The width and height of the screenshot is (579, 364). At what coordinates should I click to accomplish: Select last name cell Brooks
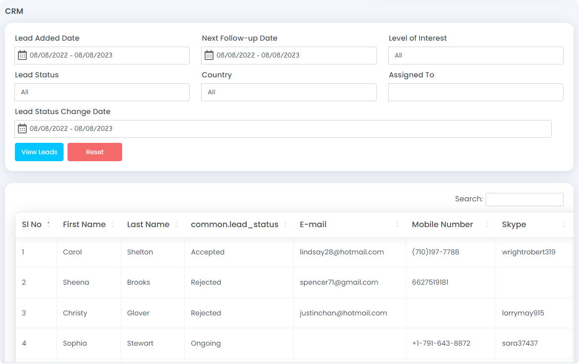point(139,282)
